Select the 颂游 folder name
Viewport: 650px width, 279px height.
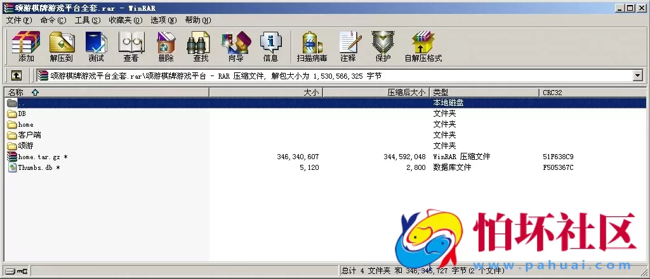pos(25,146)
